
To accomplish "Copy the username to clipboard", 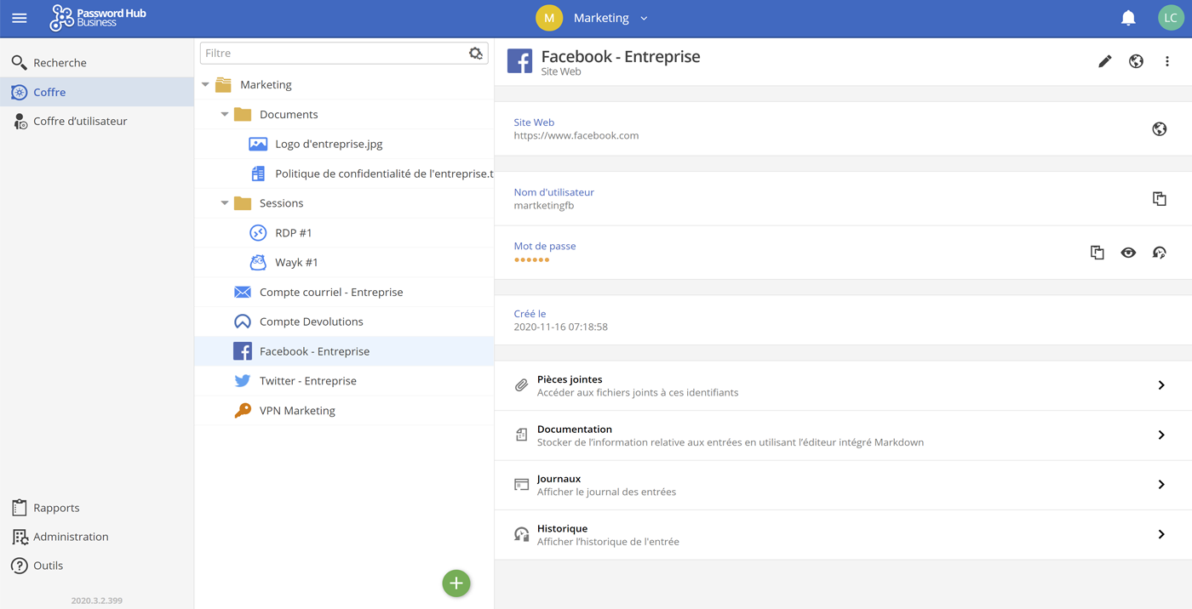I will tap(1159, 198).
